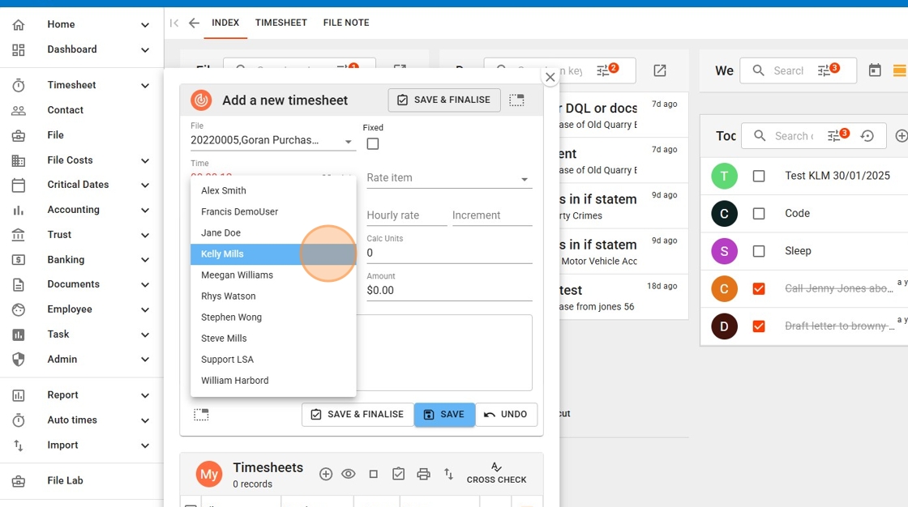Expand the Trust menu chevron
Image resolution: width=908 pixels, height=507 pixels.
pyautogui.click(x=145, y=235)
